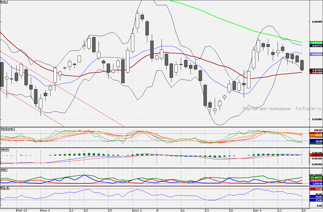Click the Авг 6 date label
Viewport: 323px width, 212px height.
pyautogui.click(x=258, y=210)
